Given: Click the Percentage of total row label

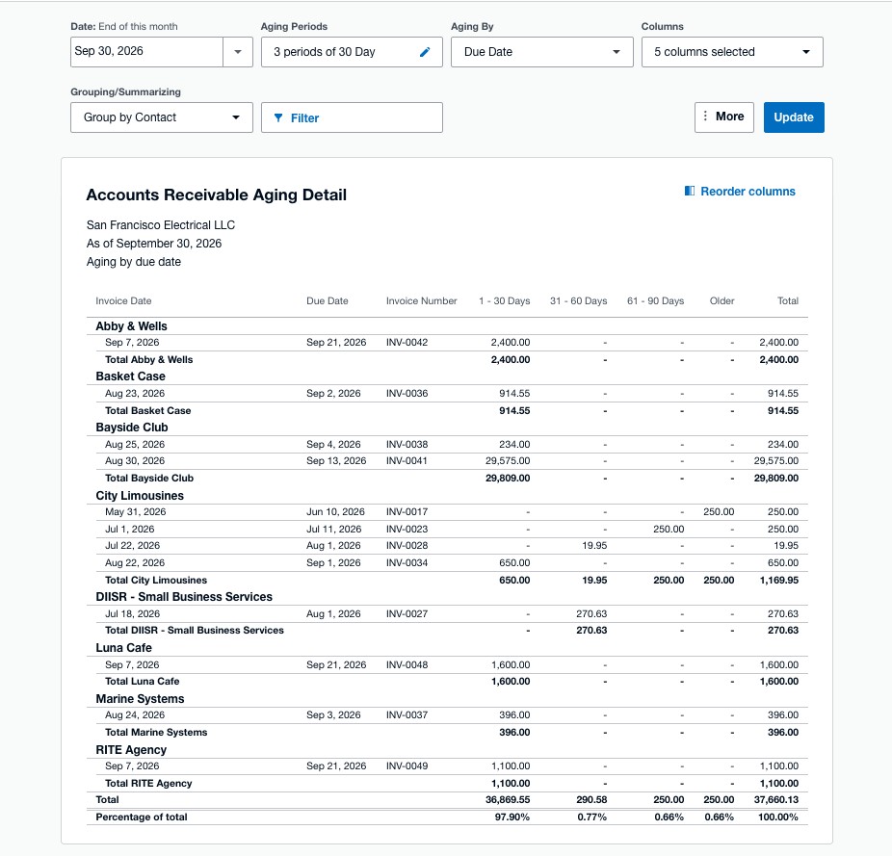Looking at the screenshot, I should tap(142, 817).
